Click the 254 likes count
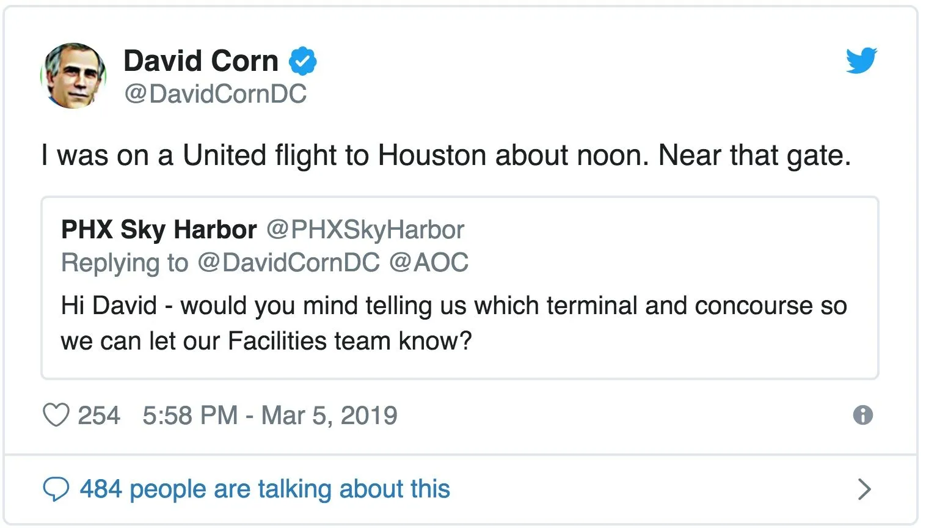This screenshot has width=926, height=528. click(x=98, y=416)
